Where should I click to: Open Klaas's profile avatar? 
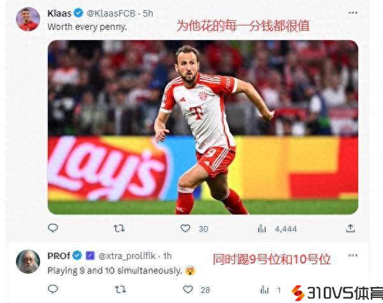click(28, 19)
